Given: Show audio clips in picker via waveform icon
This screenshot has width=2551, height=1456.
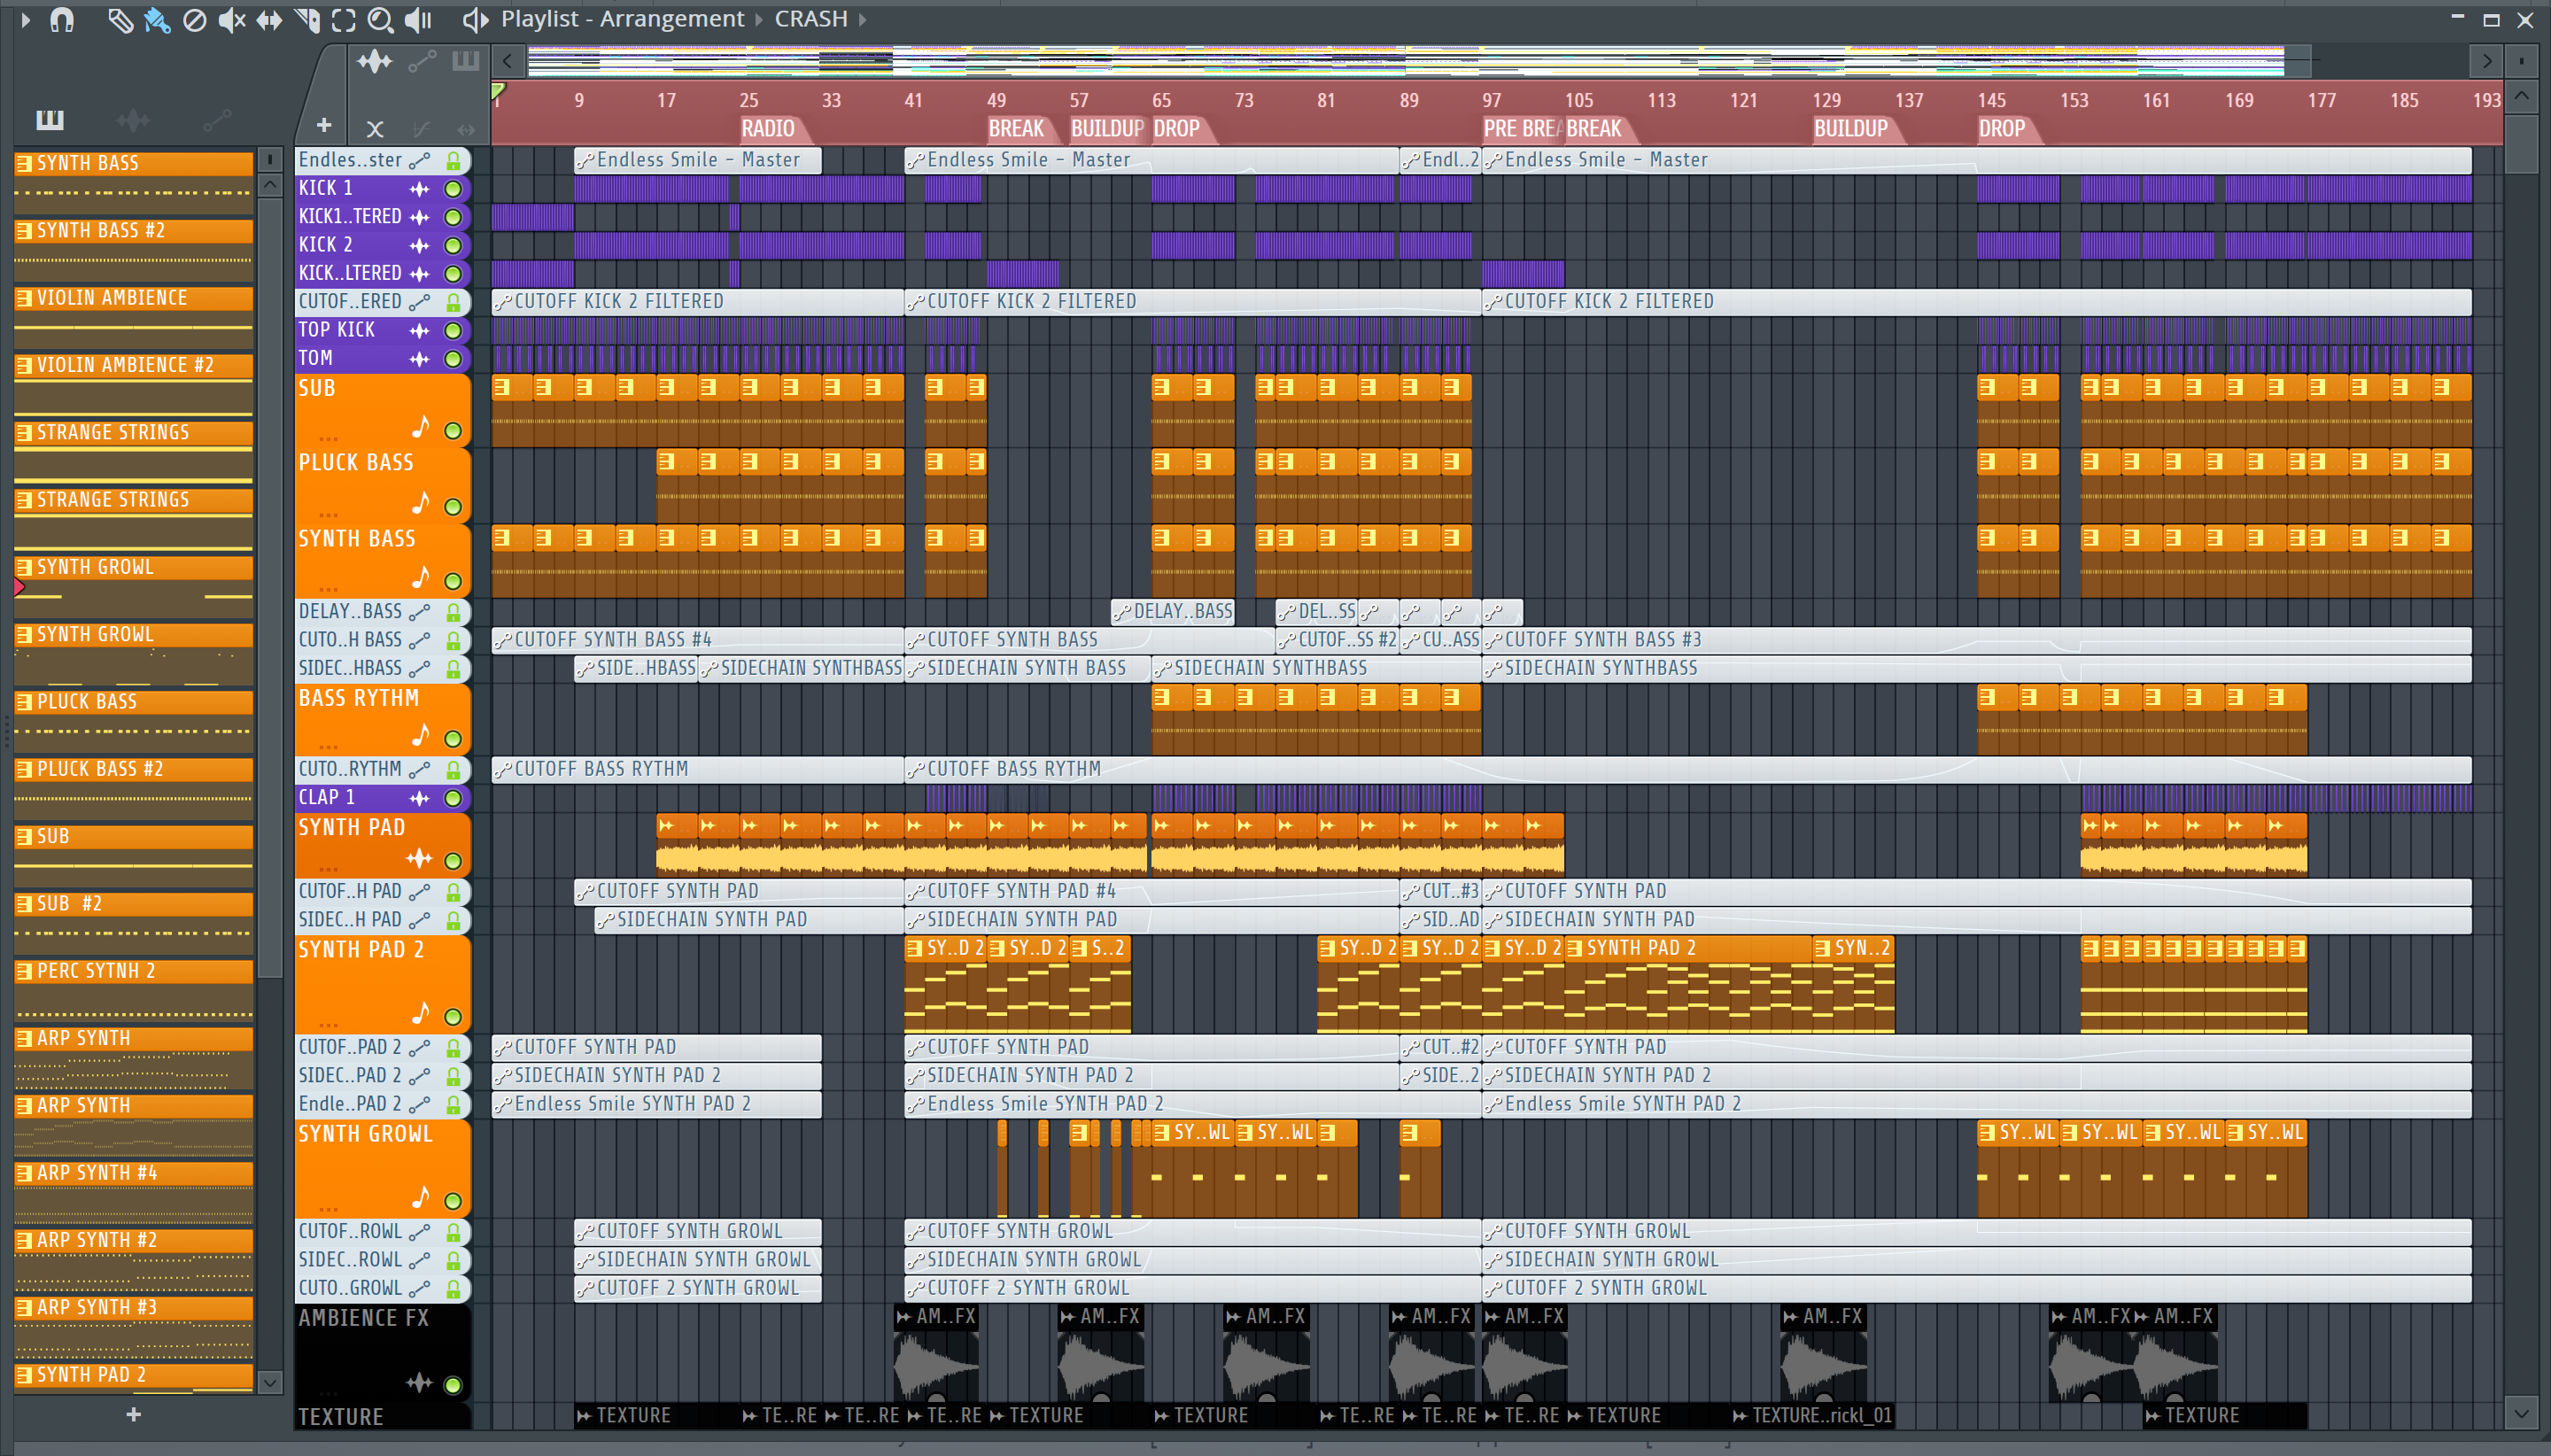Looking at the screenshot, I should pyautogui.click(x=133, y=120).
